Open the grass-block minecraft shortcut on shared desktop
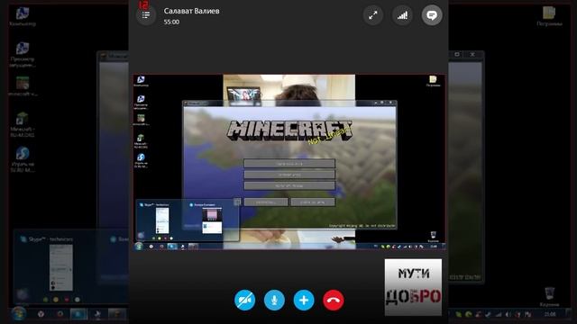This screenshot has width=577, height=324. (141, 120)
